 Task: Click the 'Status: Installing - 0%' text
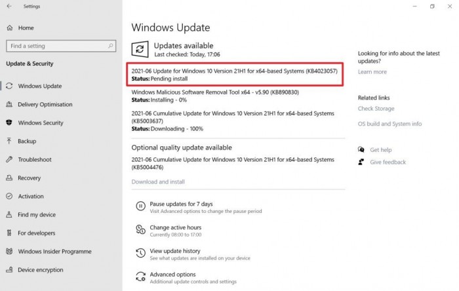click(159, 100)
